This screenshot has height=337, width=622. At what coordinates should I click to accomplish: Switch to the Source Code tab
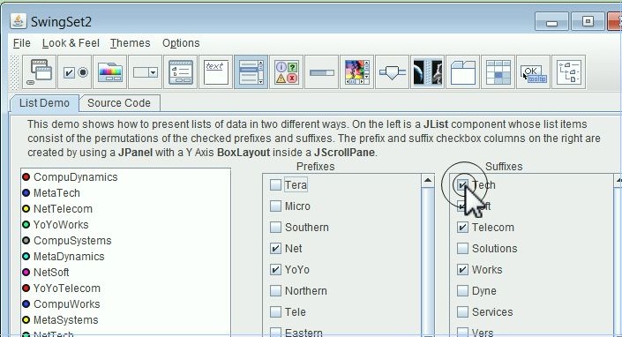coord(119,103)
